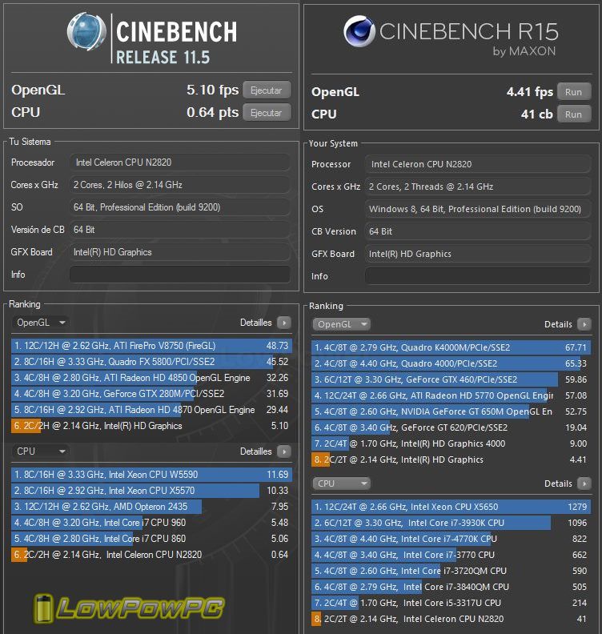
Task: Open the R15 Details arrow for the CPU ranking
Action: tap(584, 484)
